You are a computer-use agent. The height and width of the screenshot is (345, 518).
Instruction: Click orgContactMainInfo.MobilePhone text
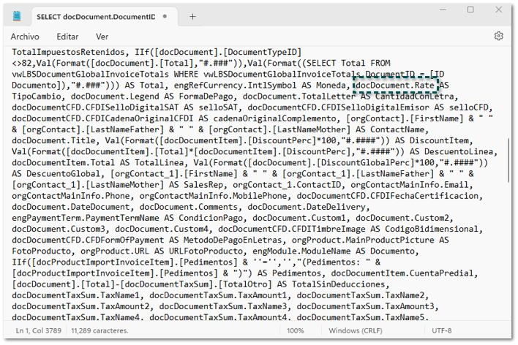(213, 196)
